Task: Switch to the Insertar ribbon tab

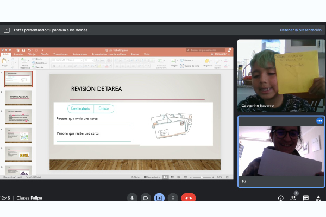Action: click(x=18, y=54)
